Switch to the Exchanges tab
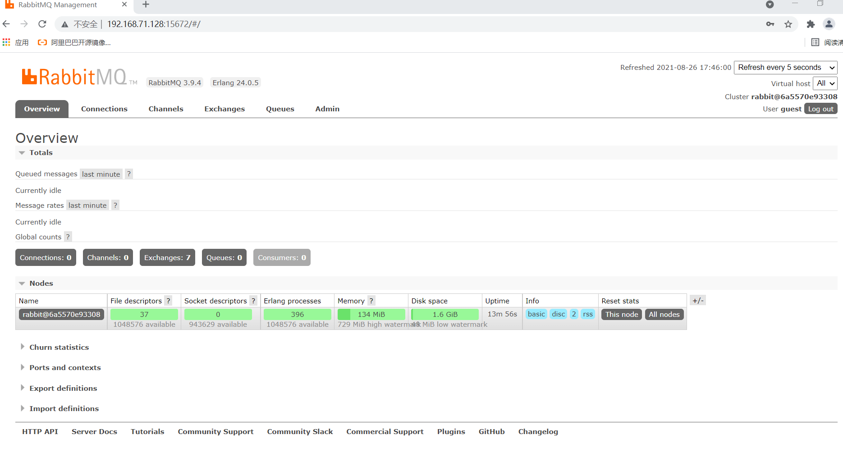The width and height of the screenshot is (843, 453). click(x=224, y=109)
